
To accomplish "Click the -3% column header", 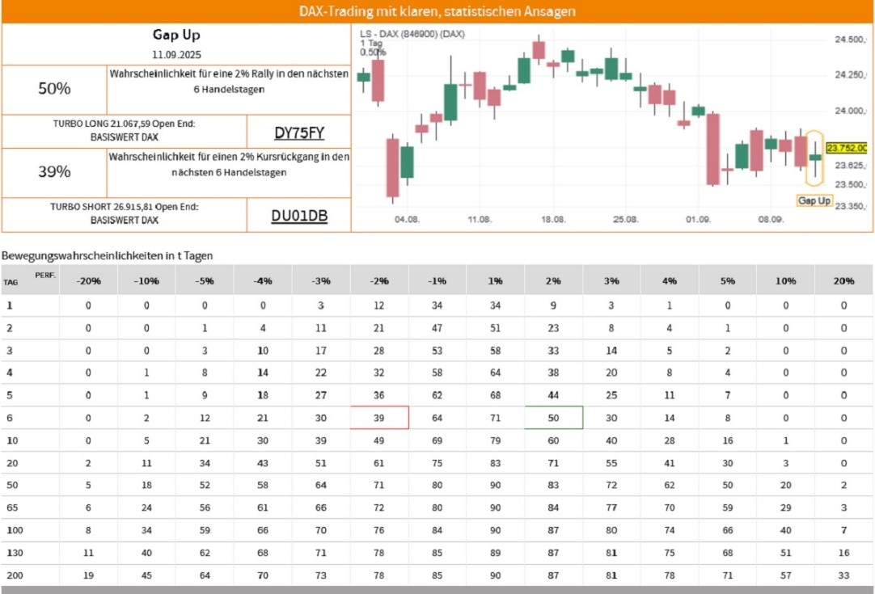I will coord(321,281).
